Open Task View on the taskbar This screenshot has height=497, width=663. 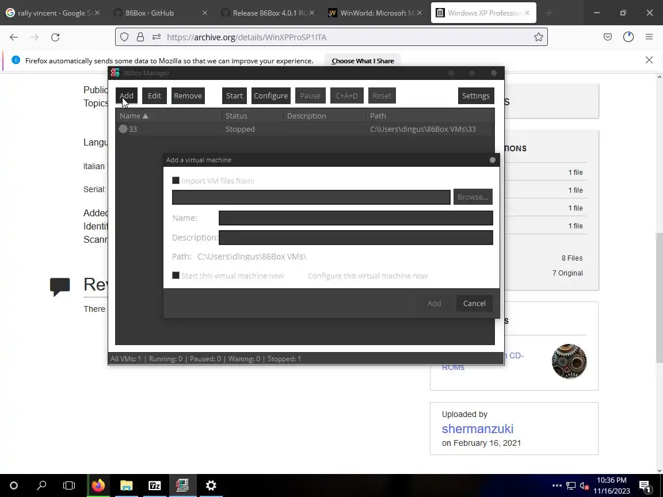pyautogui.click(x=69, y=485)
